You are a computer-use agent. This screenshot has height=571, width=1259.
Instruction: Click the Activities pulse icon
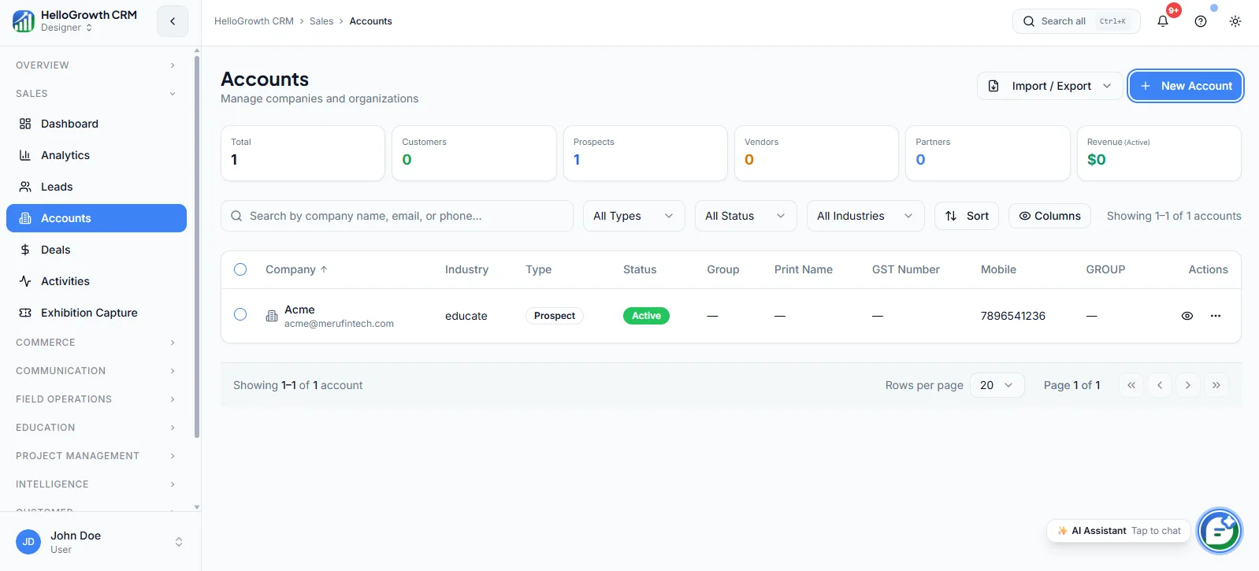[25, 281]
